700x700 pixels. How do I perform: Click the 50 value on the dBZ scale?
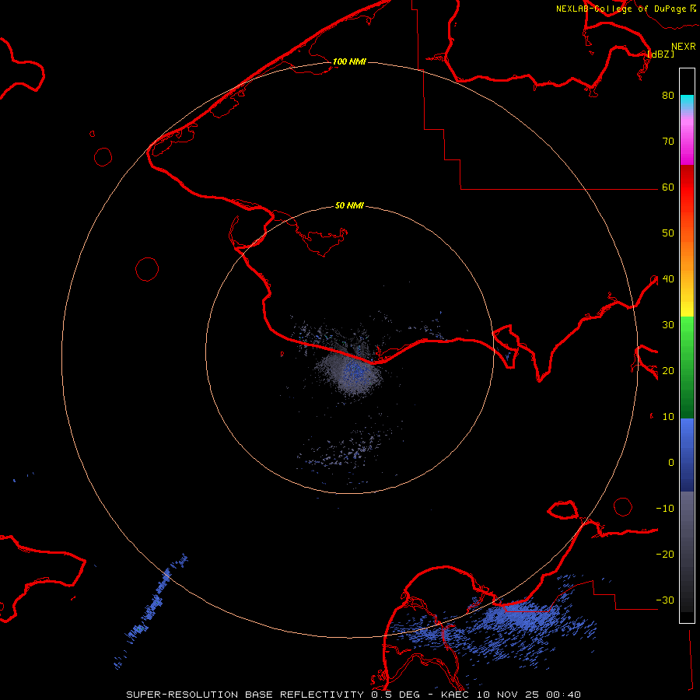[x=668, y=233]
